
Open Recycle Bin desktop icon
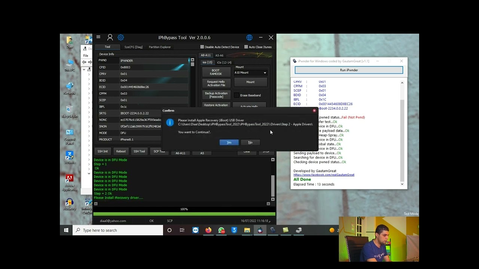coord(69,111)
